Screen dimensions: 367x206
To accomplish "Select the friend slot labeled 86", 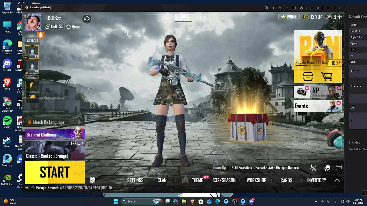I will click(32, 68).
